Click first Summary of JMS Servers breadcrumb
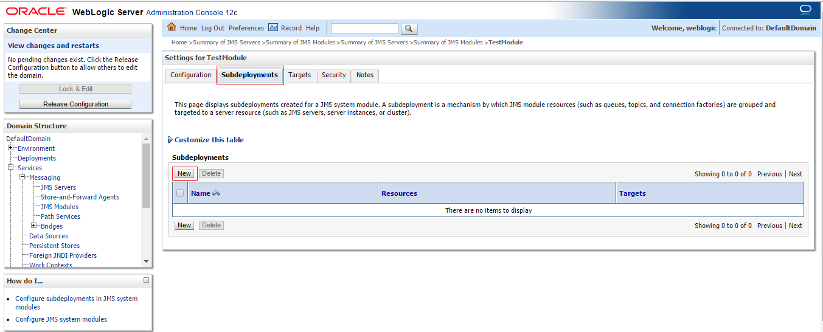Image resolution: width=823 pixels, height=332 pixels. [x=226, y=43]
